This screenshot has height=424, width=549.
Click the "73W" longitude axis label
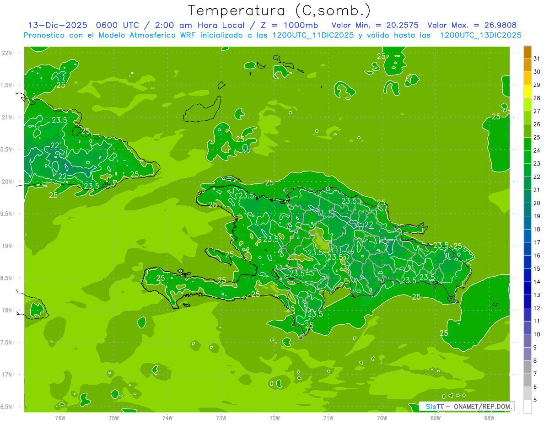click(x=221, y=418)
